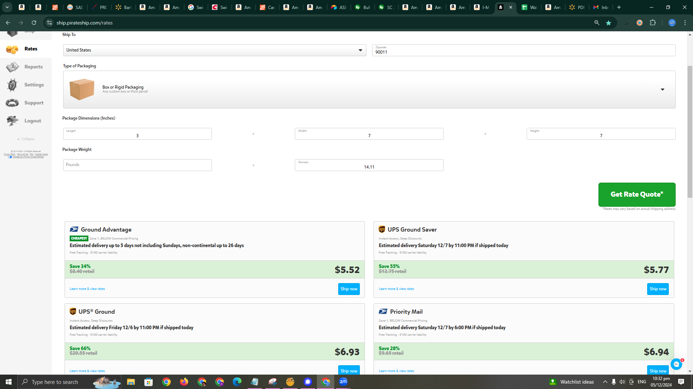Ship now with UPS Ground

tap(349, 370)
